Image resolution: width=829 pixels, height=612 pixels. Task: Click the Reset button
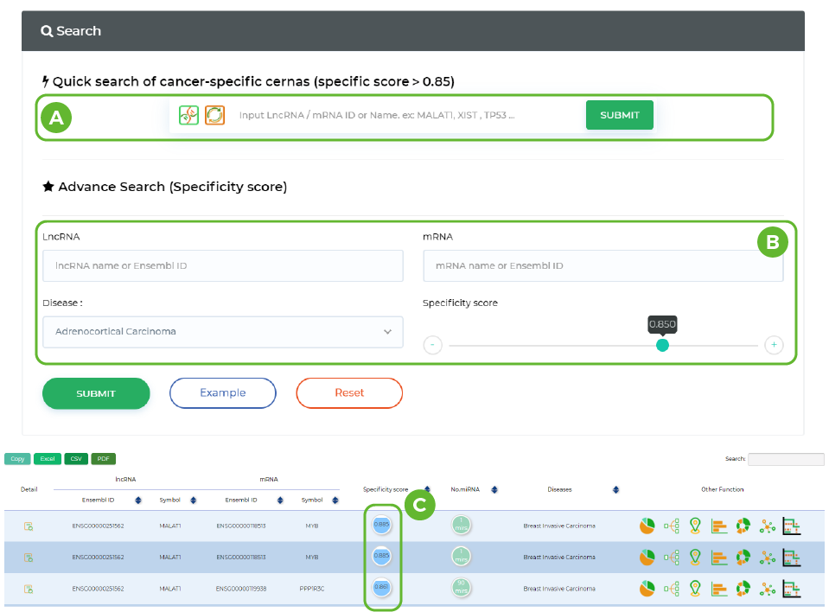click(x=349, y=393)
